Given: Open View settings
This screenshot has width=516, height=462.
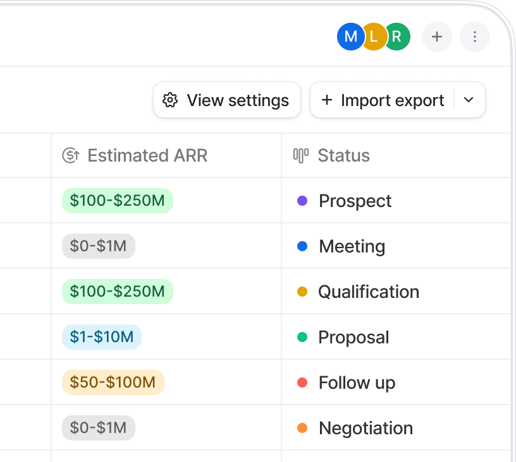Looking at the screenshot, I should point(227,100).
